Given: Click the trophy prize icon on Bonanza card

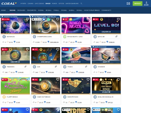Looking at the screenshot, I should click(x=15, y=42).
